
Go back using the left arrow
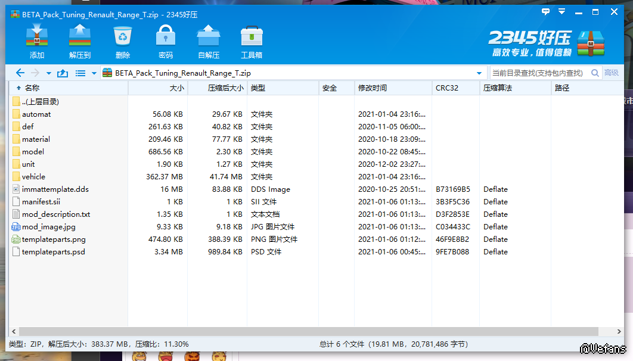pyautogui.click(x=20, y=73)
